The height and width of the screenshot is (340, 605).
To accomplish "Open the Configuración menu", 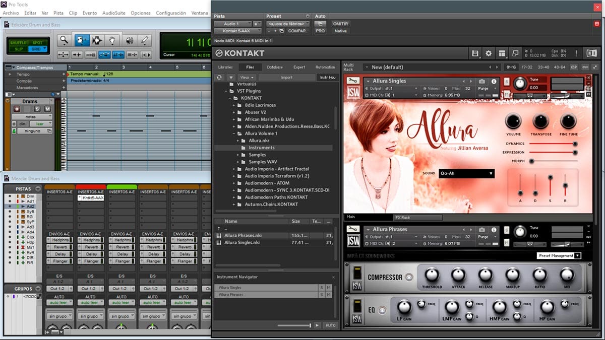I will [171, 13].
